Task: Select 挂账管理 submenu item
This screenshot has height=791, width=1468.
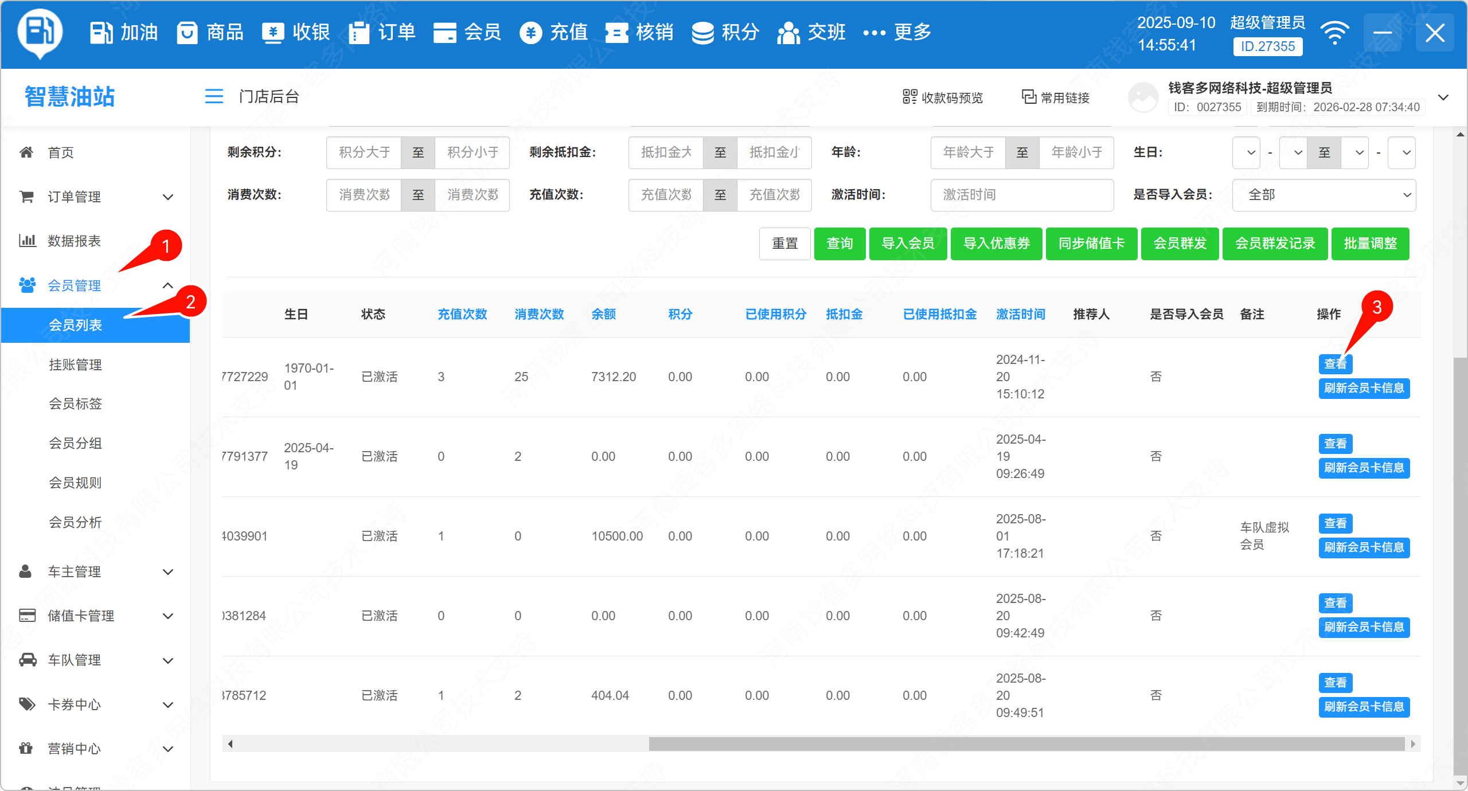Action: [75, 365]
